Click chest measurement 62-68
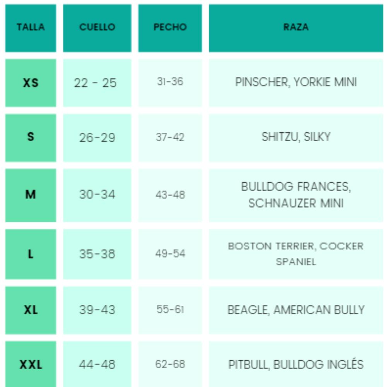 click(170, 364)
